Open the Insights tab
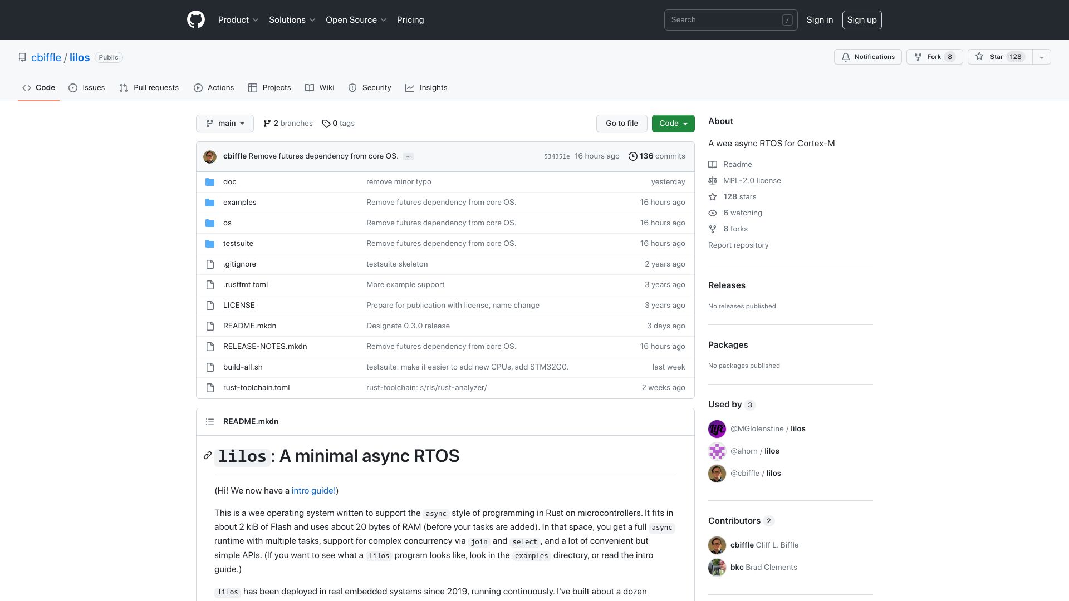The width and height of the screenshot is (1069, 601). pyautogui.click(x=426, y=88)
